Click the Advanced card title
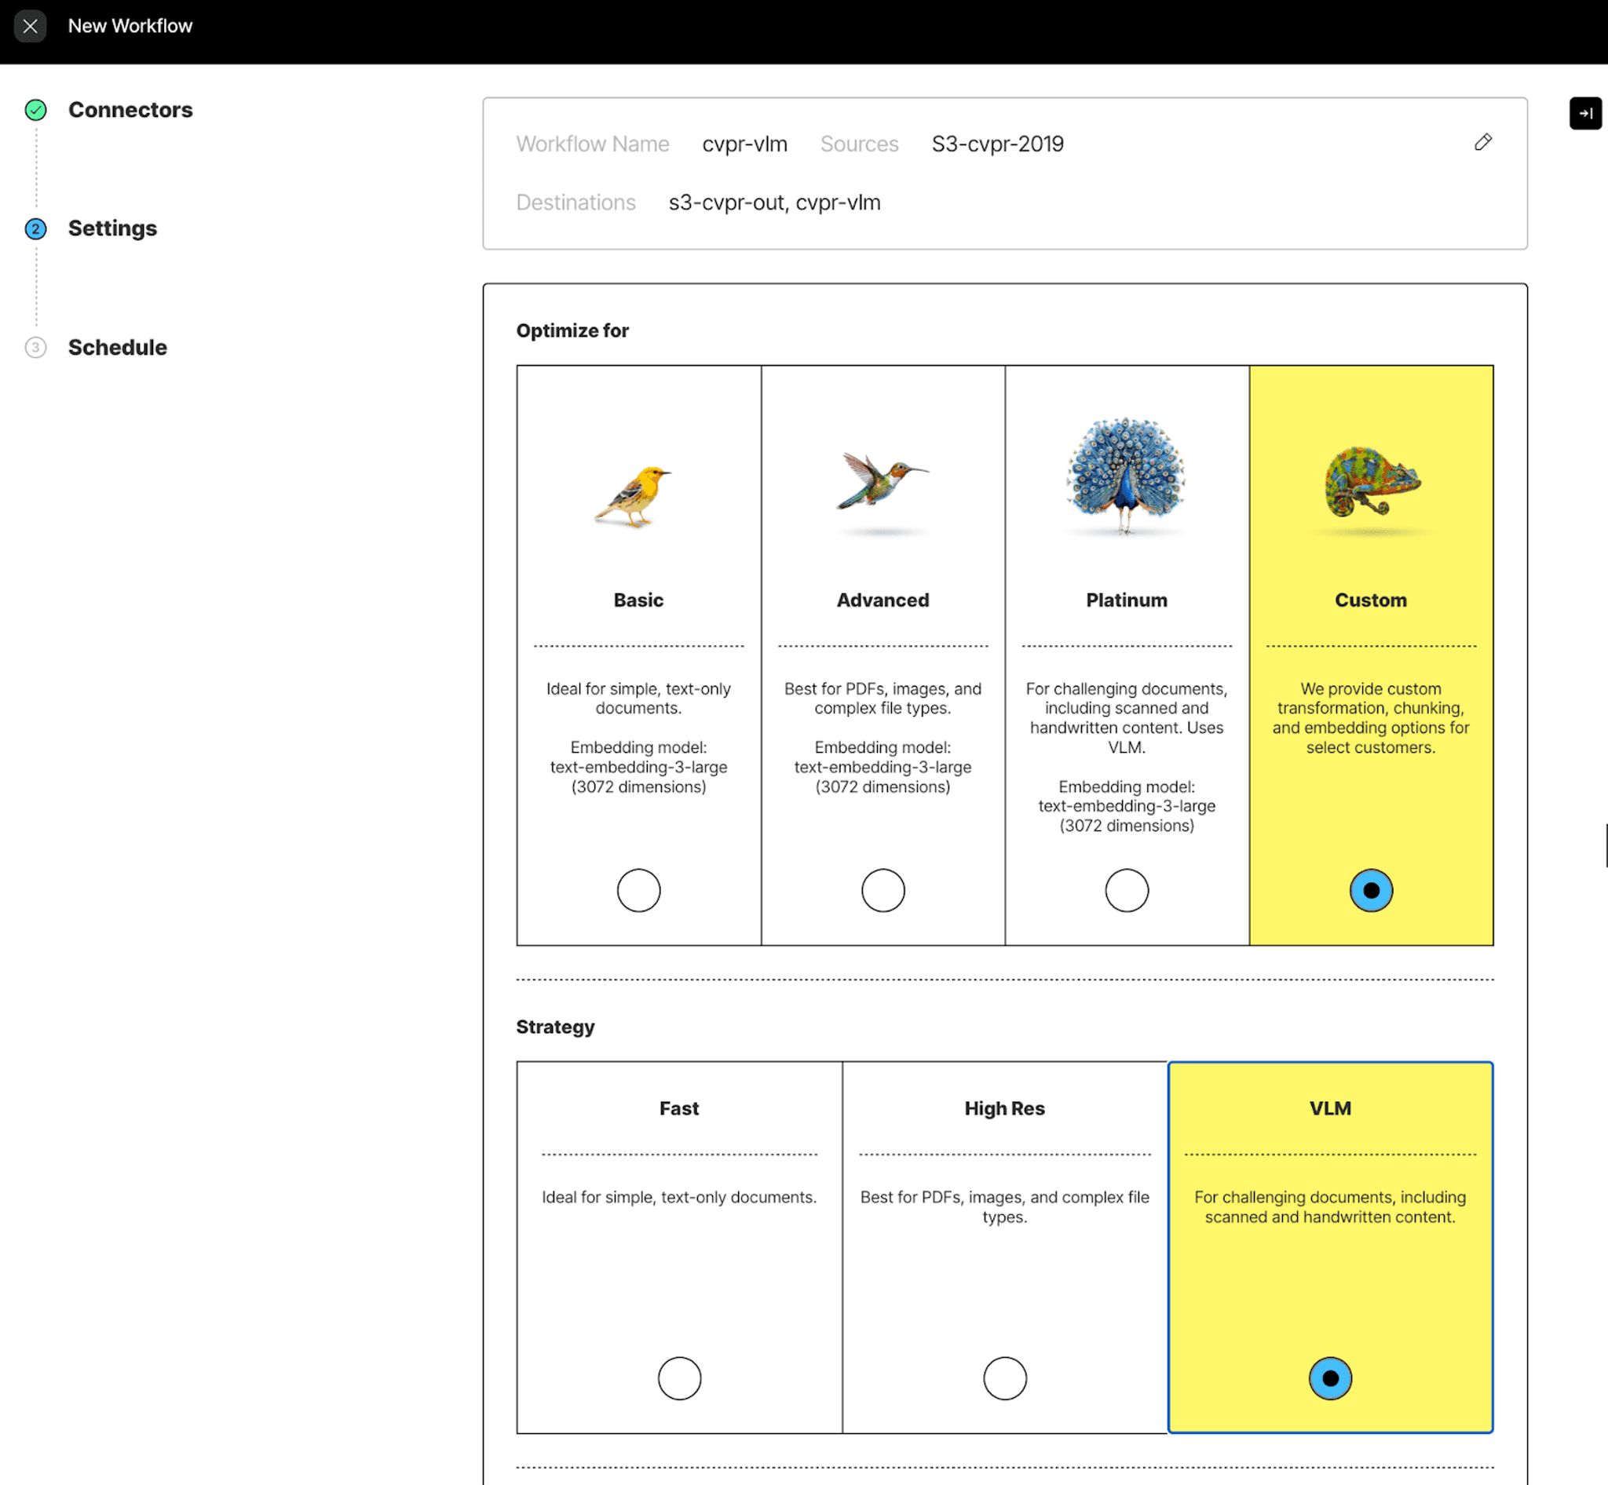This screenshot has width=1608, height=1485. click(883, 600)
